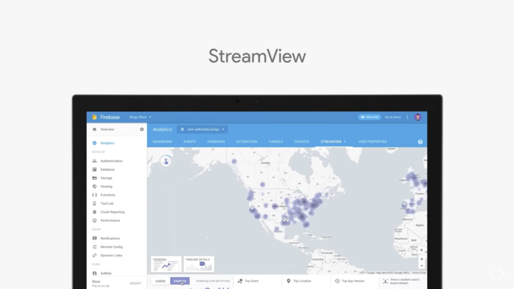
Task: Click the circular user icon on map
Action: pos(166,161)
